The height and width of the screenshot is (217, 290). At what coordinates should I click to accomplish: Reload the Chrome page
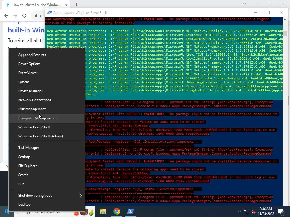coord(24,16)
